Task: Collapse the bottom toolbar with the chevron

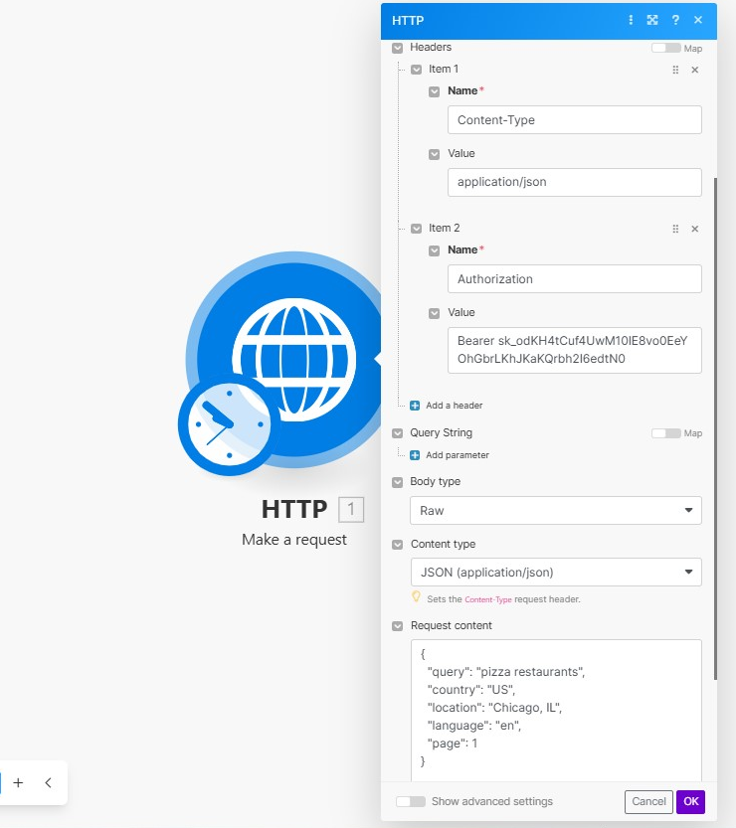Action: [48, 782]
